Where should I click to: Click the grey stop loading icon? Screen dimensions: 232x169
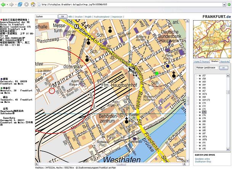[26, 5]
